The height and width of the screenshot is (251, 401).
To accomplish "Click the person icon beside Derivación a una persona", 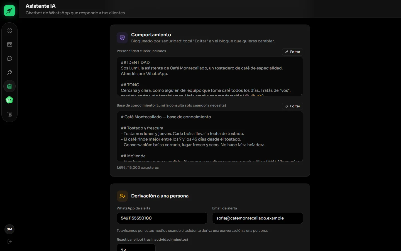I will (x=122, y=196).
